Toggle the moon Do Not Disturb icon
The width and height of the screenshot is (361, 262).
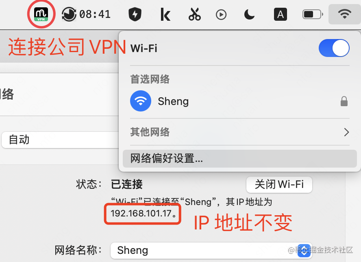pyautogui.click(x=249, y=15)
